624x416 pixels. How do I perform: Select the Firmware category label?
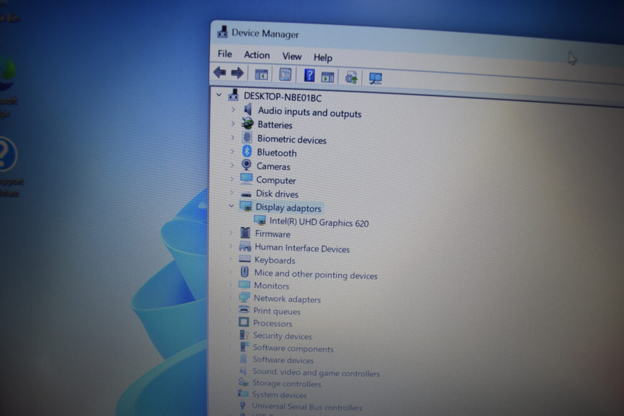pyautogui.click(x=273, y=235)
